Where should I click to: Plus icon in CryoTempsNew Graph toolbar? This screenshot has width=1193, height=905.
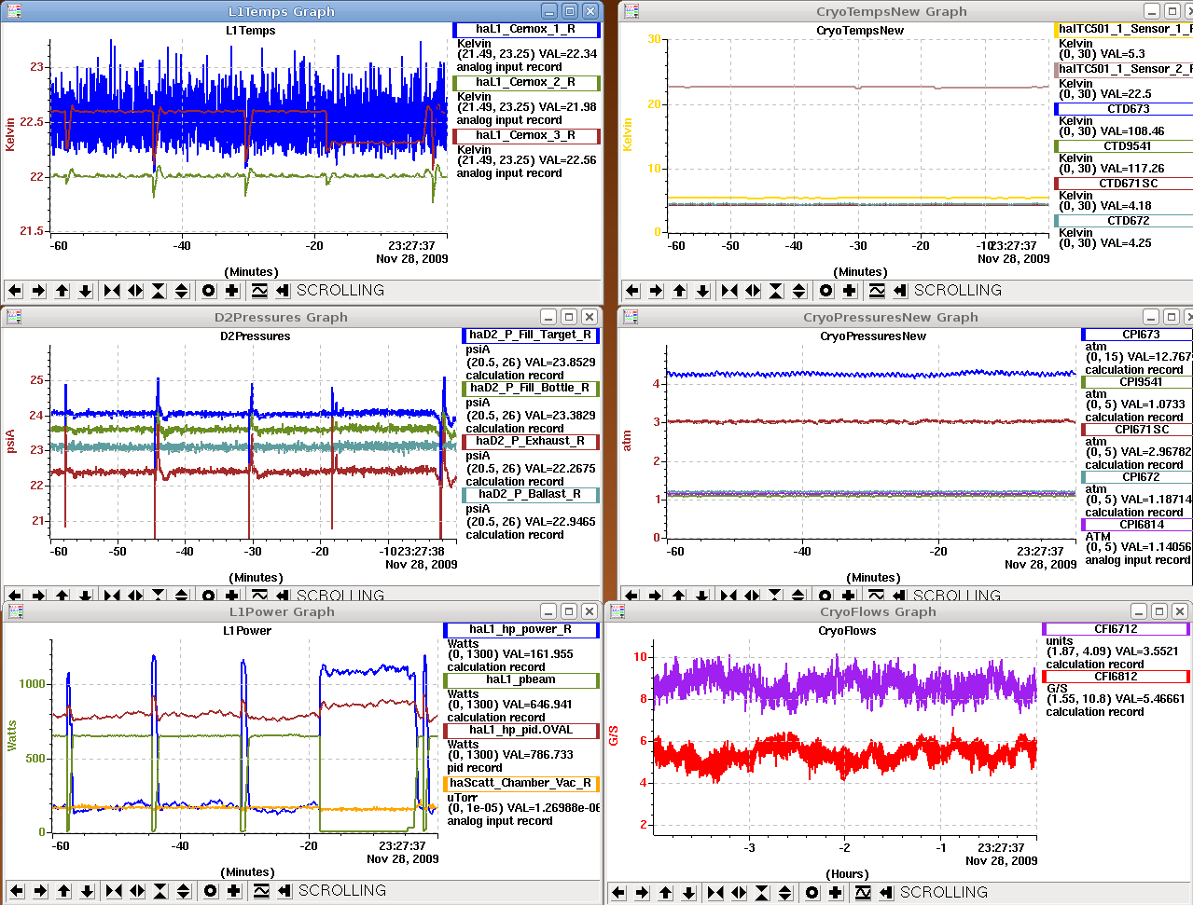pos(850,291)
